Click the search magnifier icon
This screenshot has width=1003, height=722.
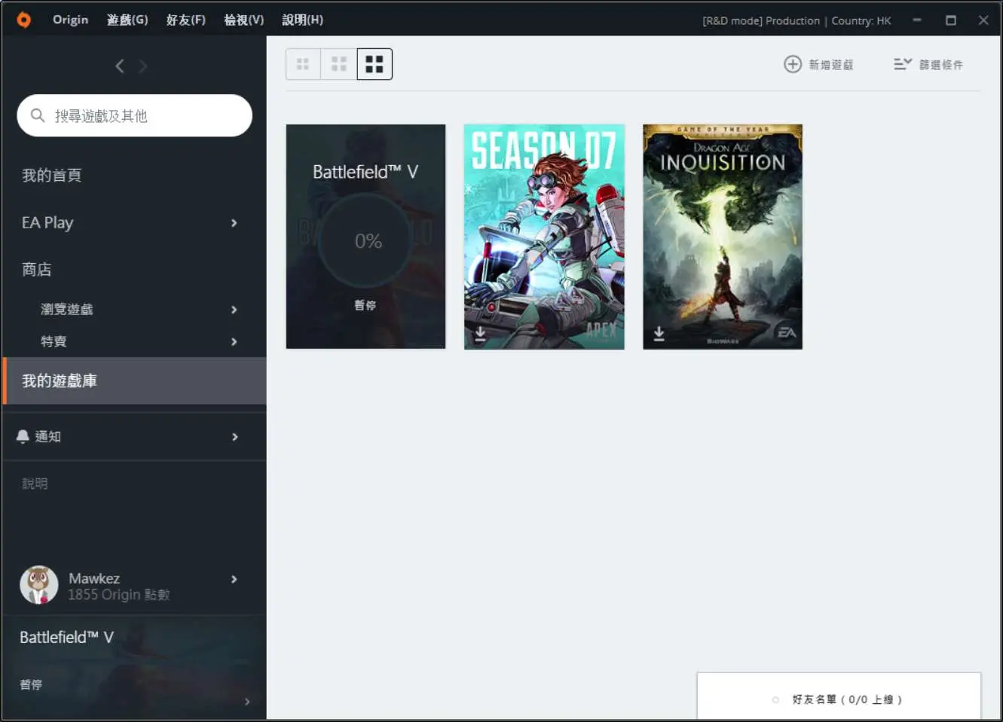click(38, 115)
